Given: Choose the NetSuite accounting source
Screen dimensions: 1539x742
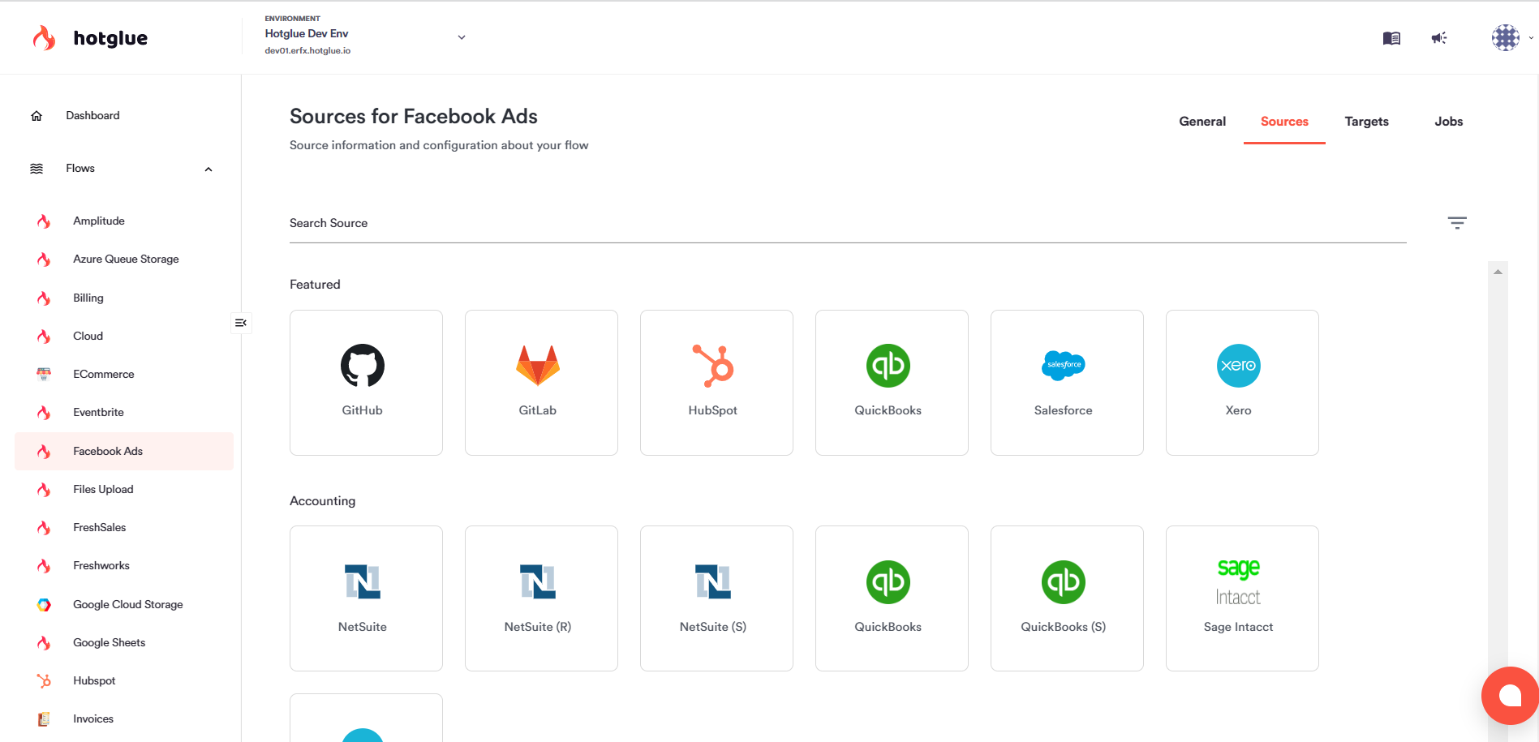Looking at the screenshot, I should coord(366,598).
